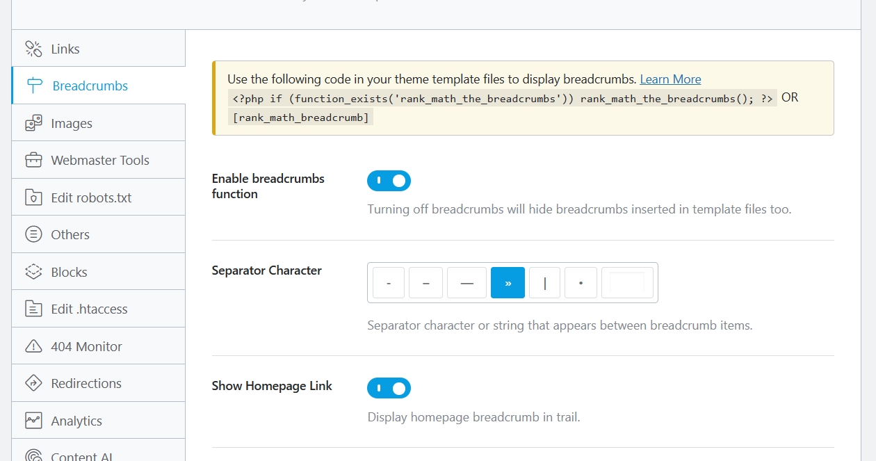Open the Others settings tab
876x461 pixels.
70,234
